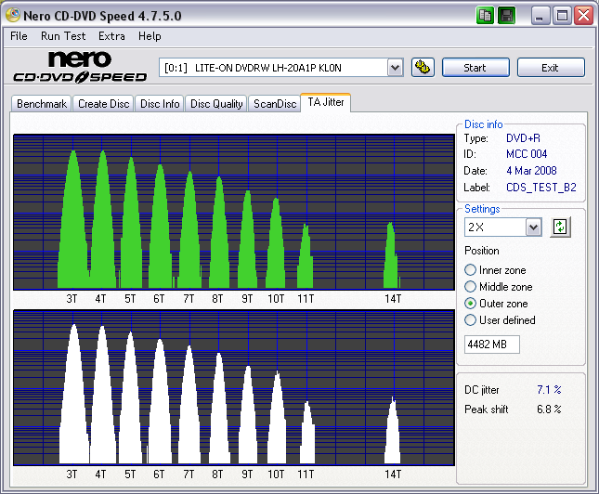Click the green 14T peak in top graph

click(391, 256)
